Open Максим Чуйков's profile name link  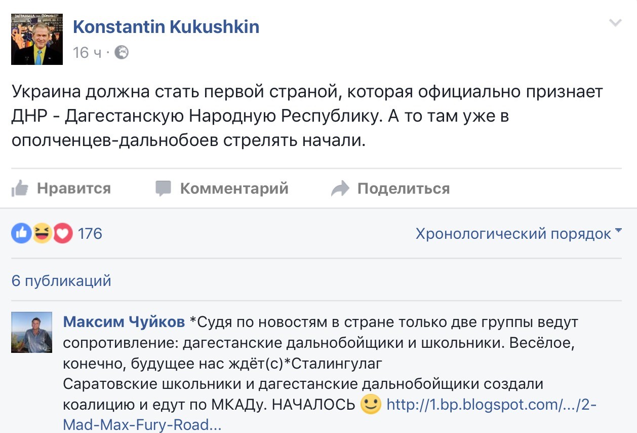point(124,321)
